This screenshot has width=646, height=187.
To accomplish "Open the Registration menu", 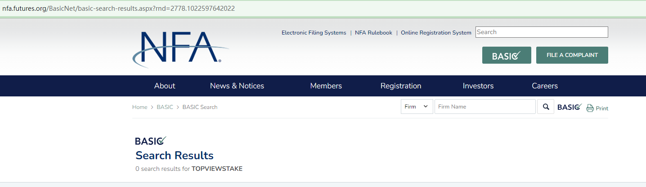I will [x=401, y=86].
